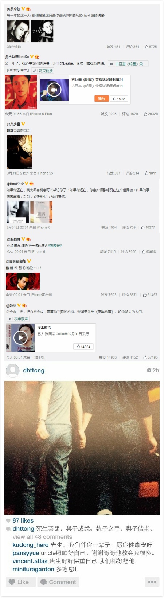The height and width of the screenshot is (598, 164).
Task: Like the video card showing 1592
Action: coord(119,99)
